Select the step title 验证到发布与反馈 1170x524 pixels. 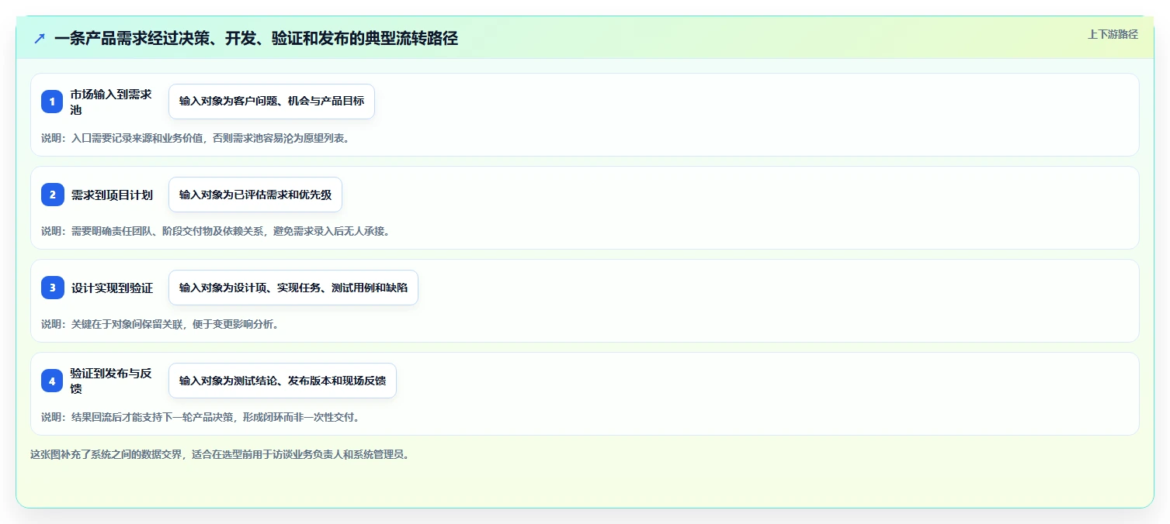coord(111,381)
